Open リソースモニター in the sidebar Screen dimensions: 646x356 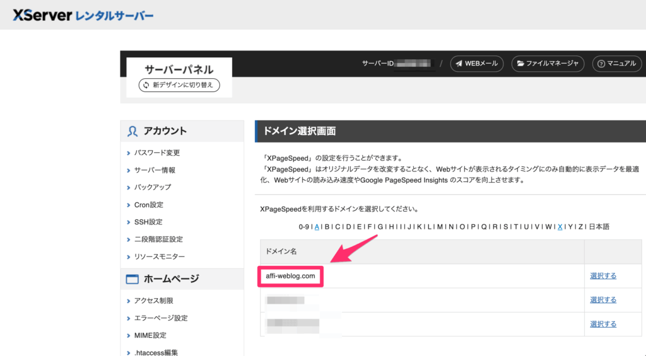(x=160, y=256)
